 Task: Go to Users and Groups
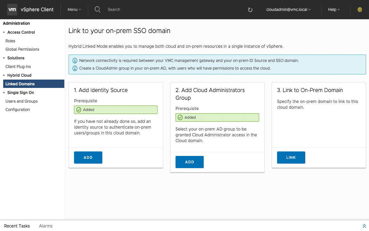tap(21, 101)
